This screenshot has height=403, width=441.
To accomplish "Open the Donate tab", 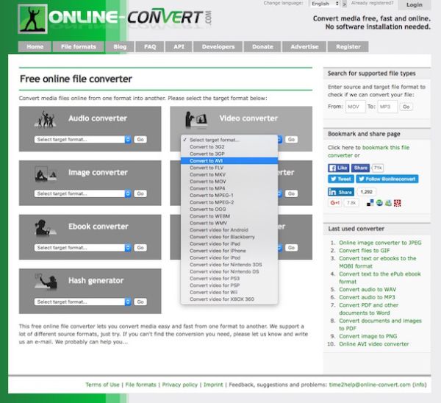I will tap(262, 47).
